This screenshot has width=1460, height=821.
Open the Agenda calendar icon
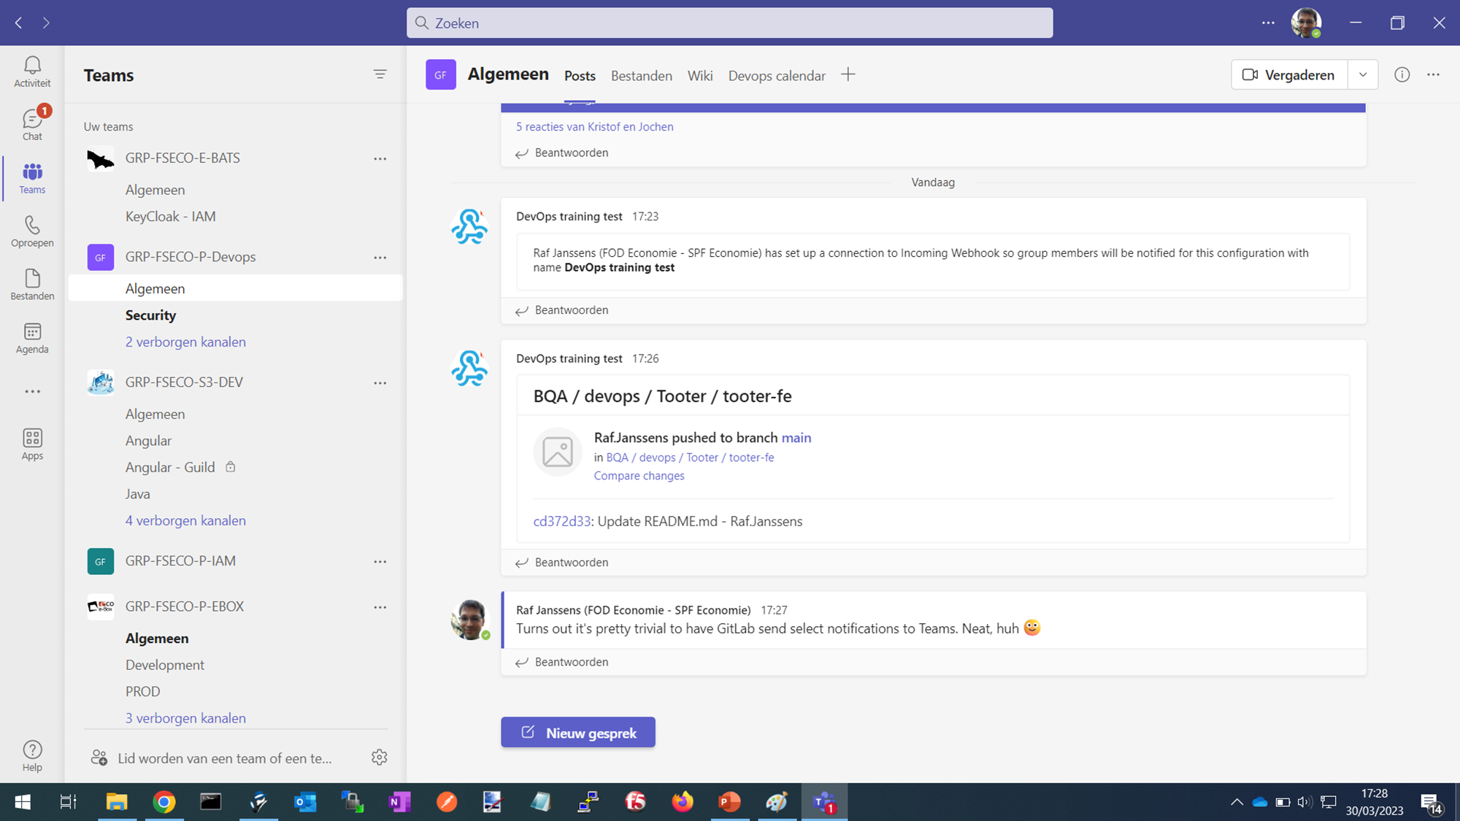coord(32,338)
